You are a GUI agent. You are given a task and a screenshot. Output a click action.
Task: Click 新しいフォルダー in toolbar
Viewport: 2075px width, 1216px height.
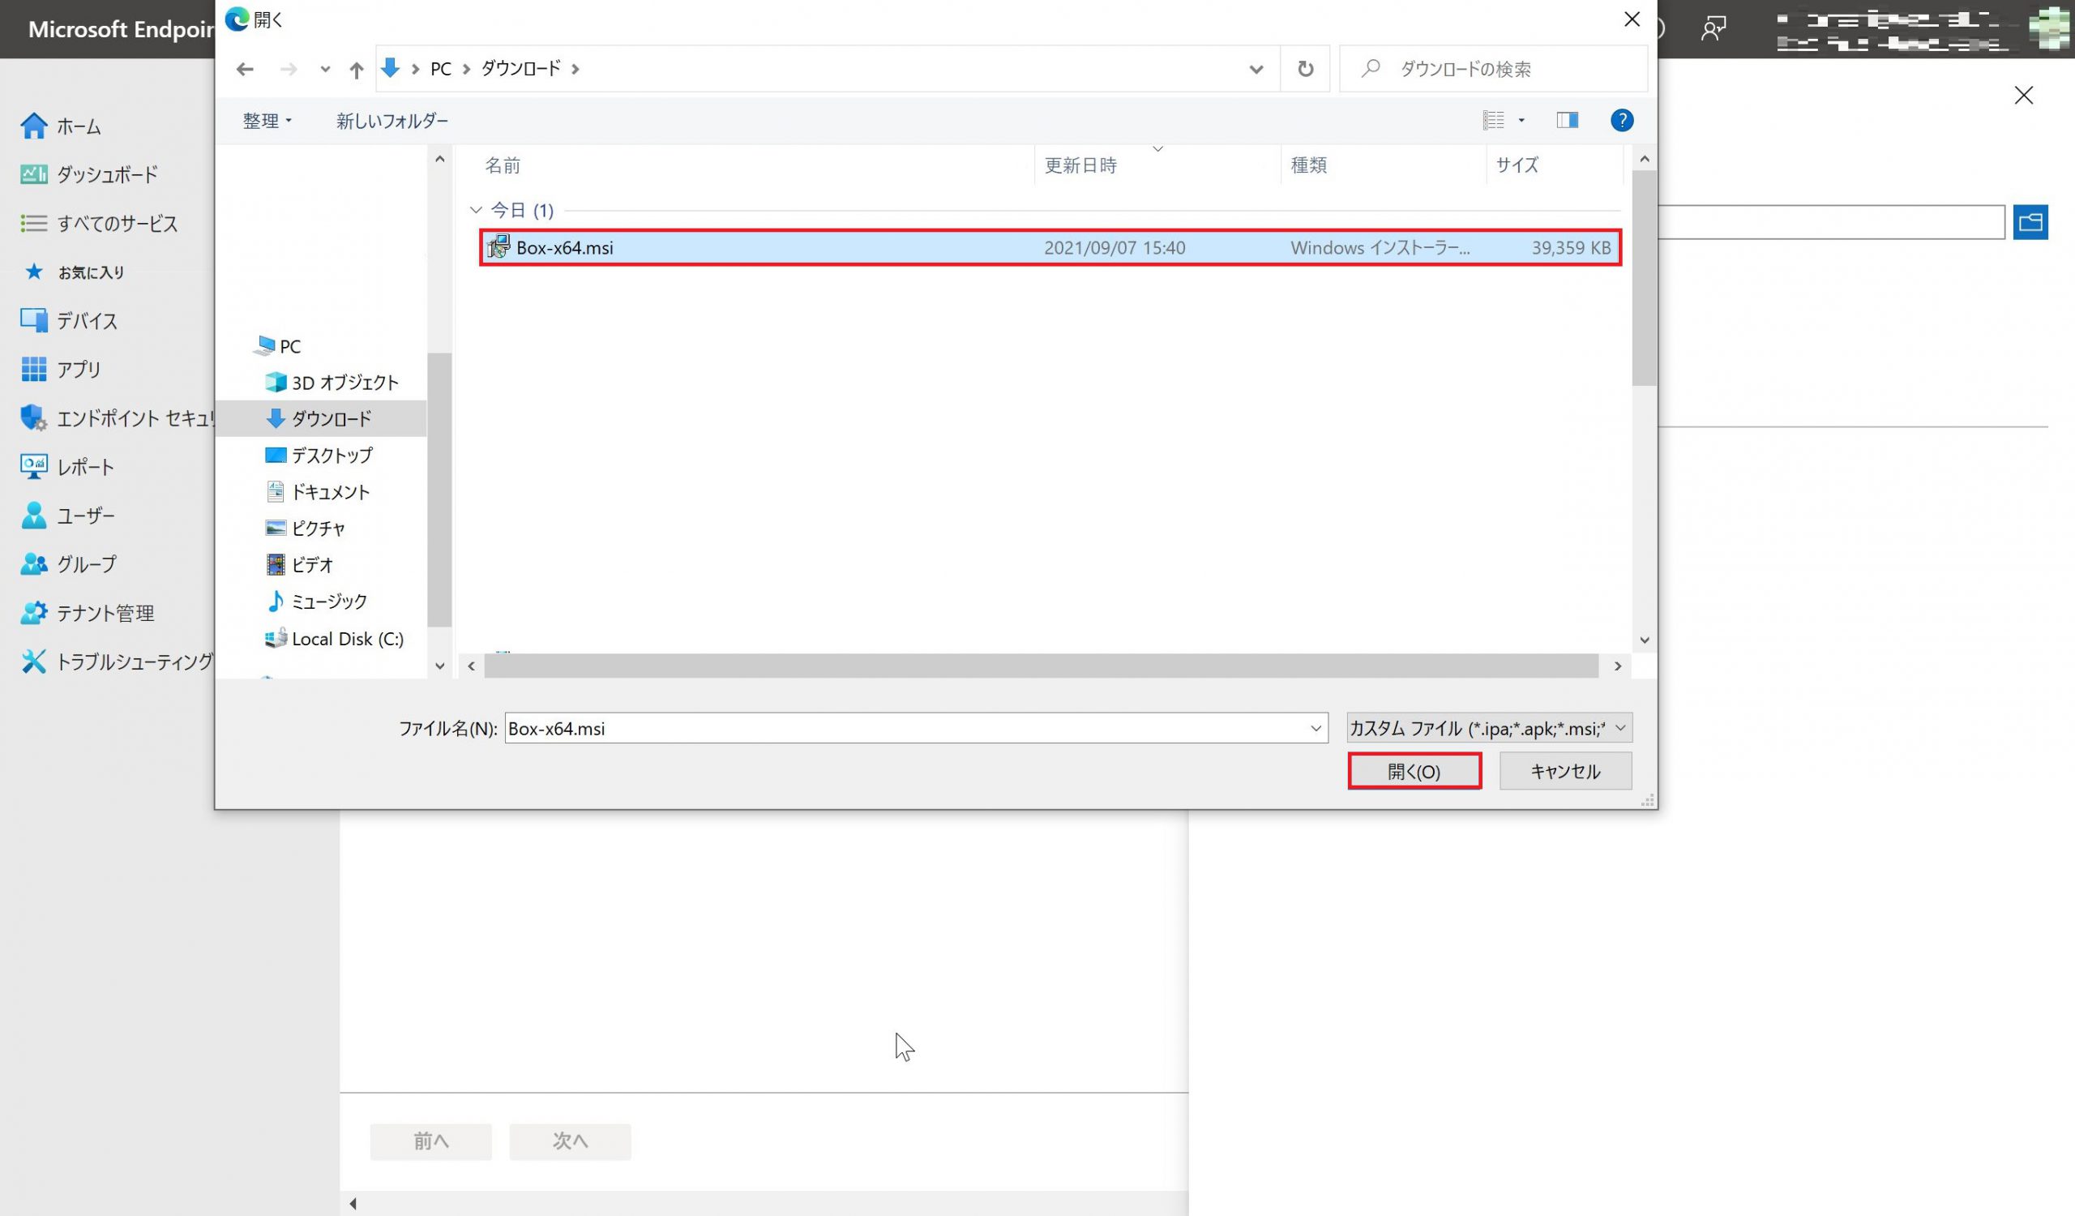coord(392,121)
